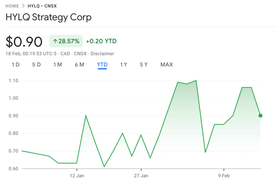Screen dimensions: 277x184
Task: Open the YTD chart view
Action: pos(102,65)
